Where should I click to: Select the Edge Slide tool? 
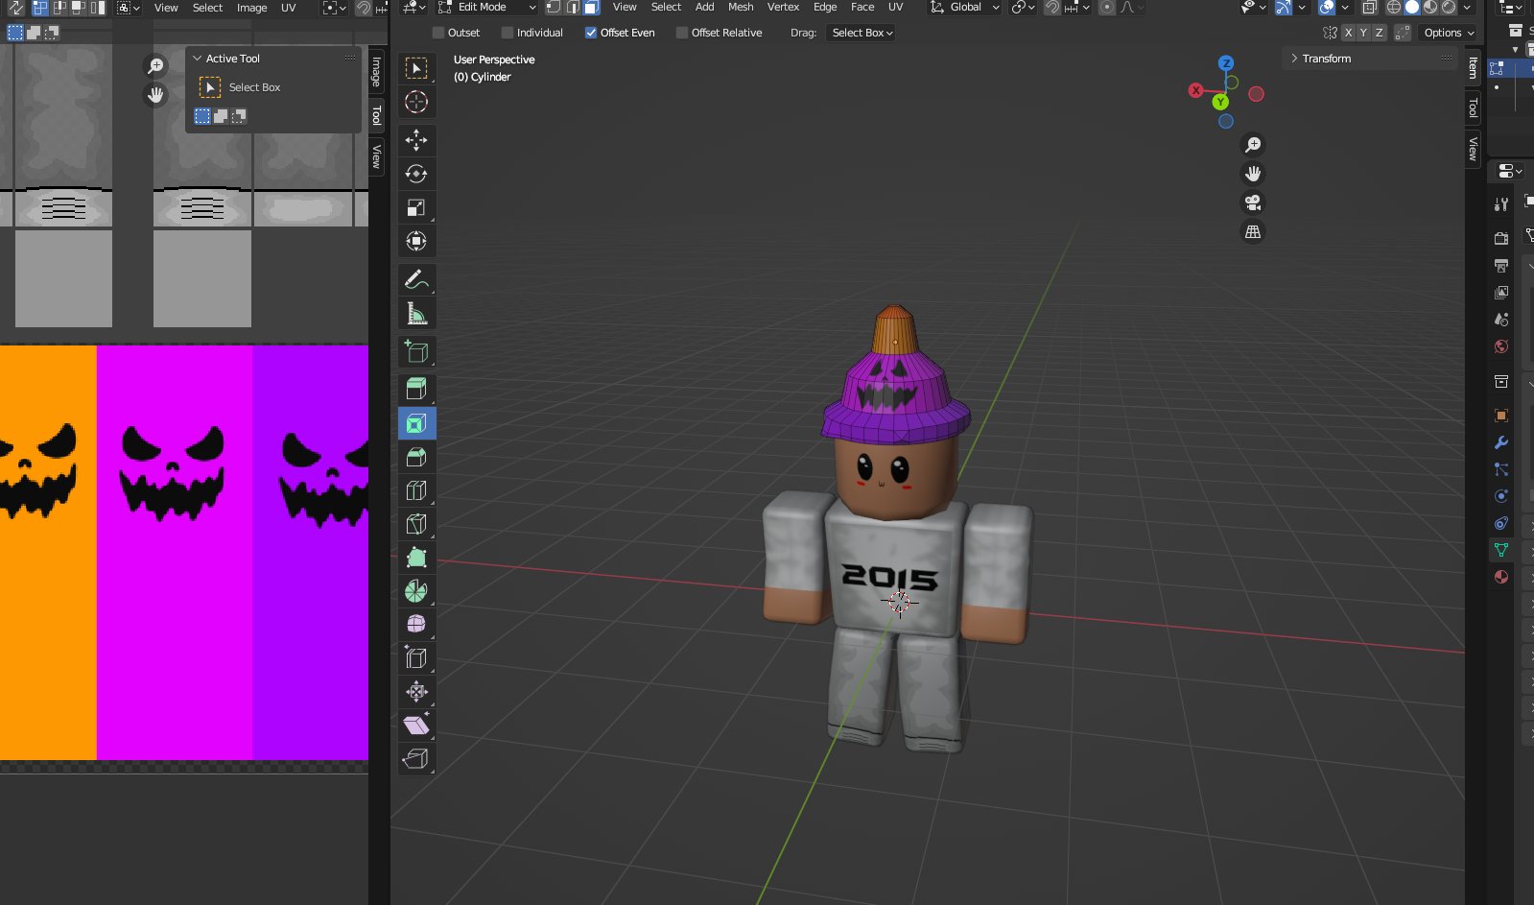point(416,657)
